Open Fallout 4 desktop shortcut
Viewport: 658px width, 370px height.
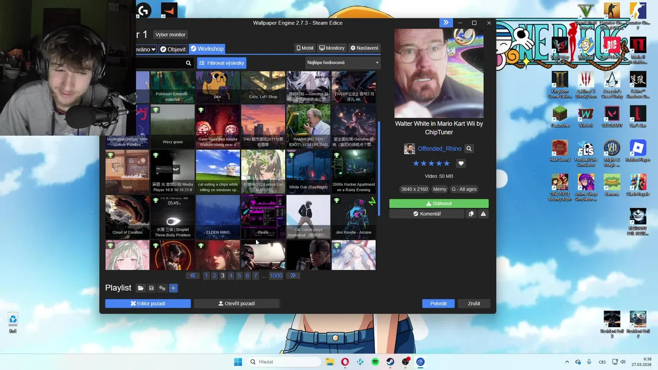pos(586,49)
